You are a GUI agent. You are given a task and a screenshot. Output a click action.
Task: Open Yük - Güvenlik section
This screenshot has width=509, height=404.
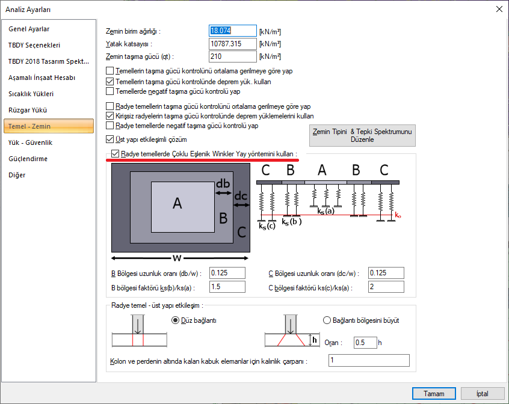tap(49, 142)
